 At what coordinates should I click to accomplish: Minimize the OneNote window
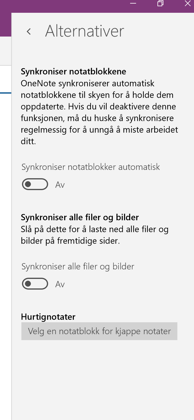click(133, 3)
